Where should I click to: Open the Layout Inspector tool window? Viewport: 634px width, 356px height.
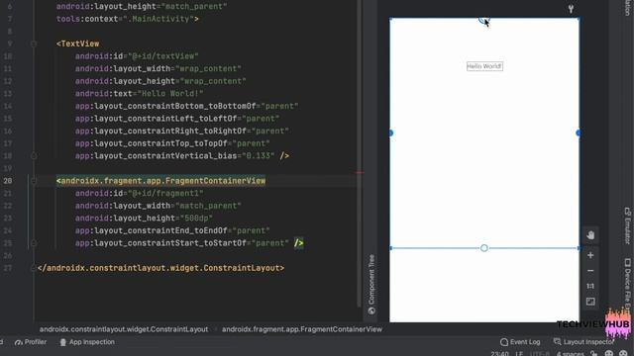click(583, 342)
